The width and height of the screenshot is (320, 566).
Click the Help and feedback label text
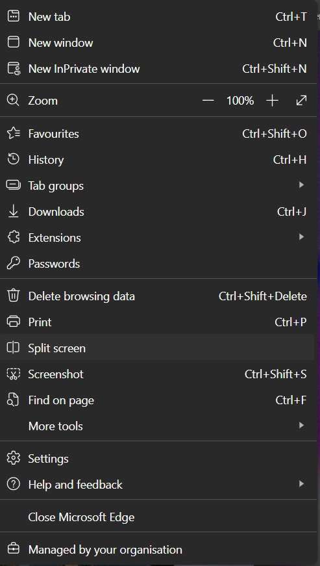click(x=75, y=484)
